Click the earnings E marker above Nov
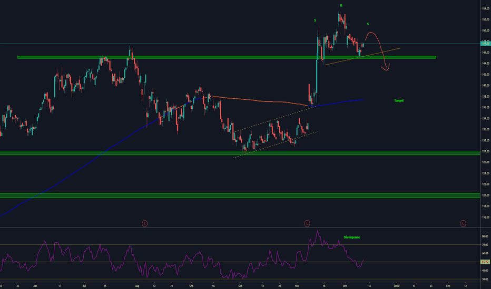The width and height of the screenshot is (491, 289). 307,223
